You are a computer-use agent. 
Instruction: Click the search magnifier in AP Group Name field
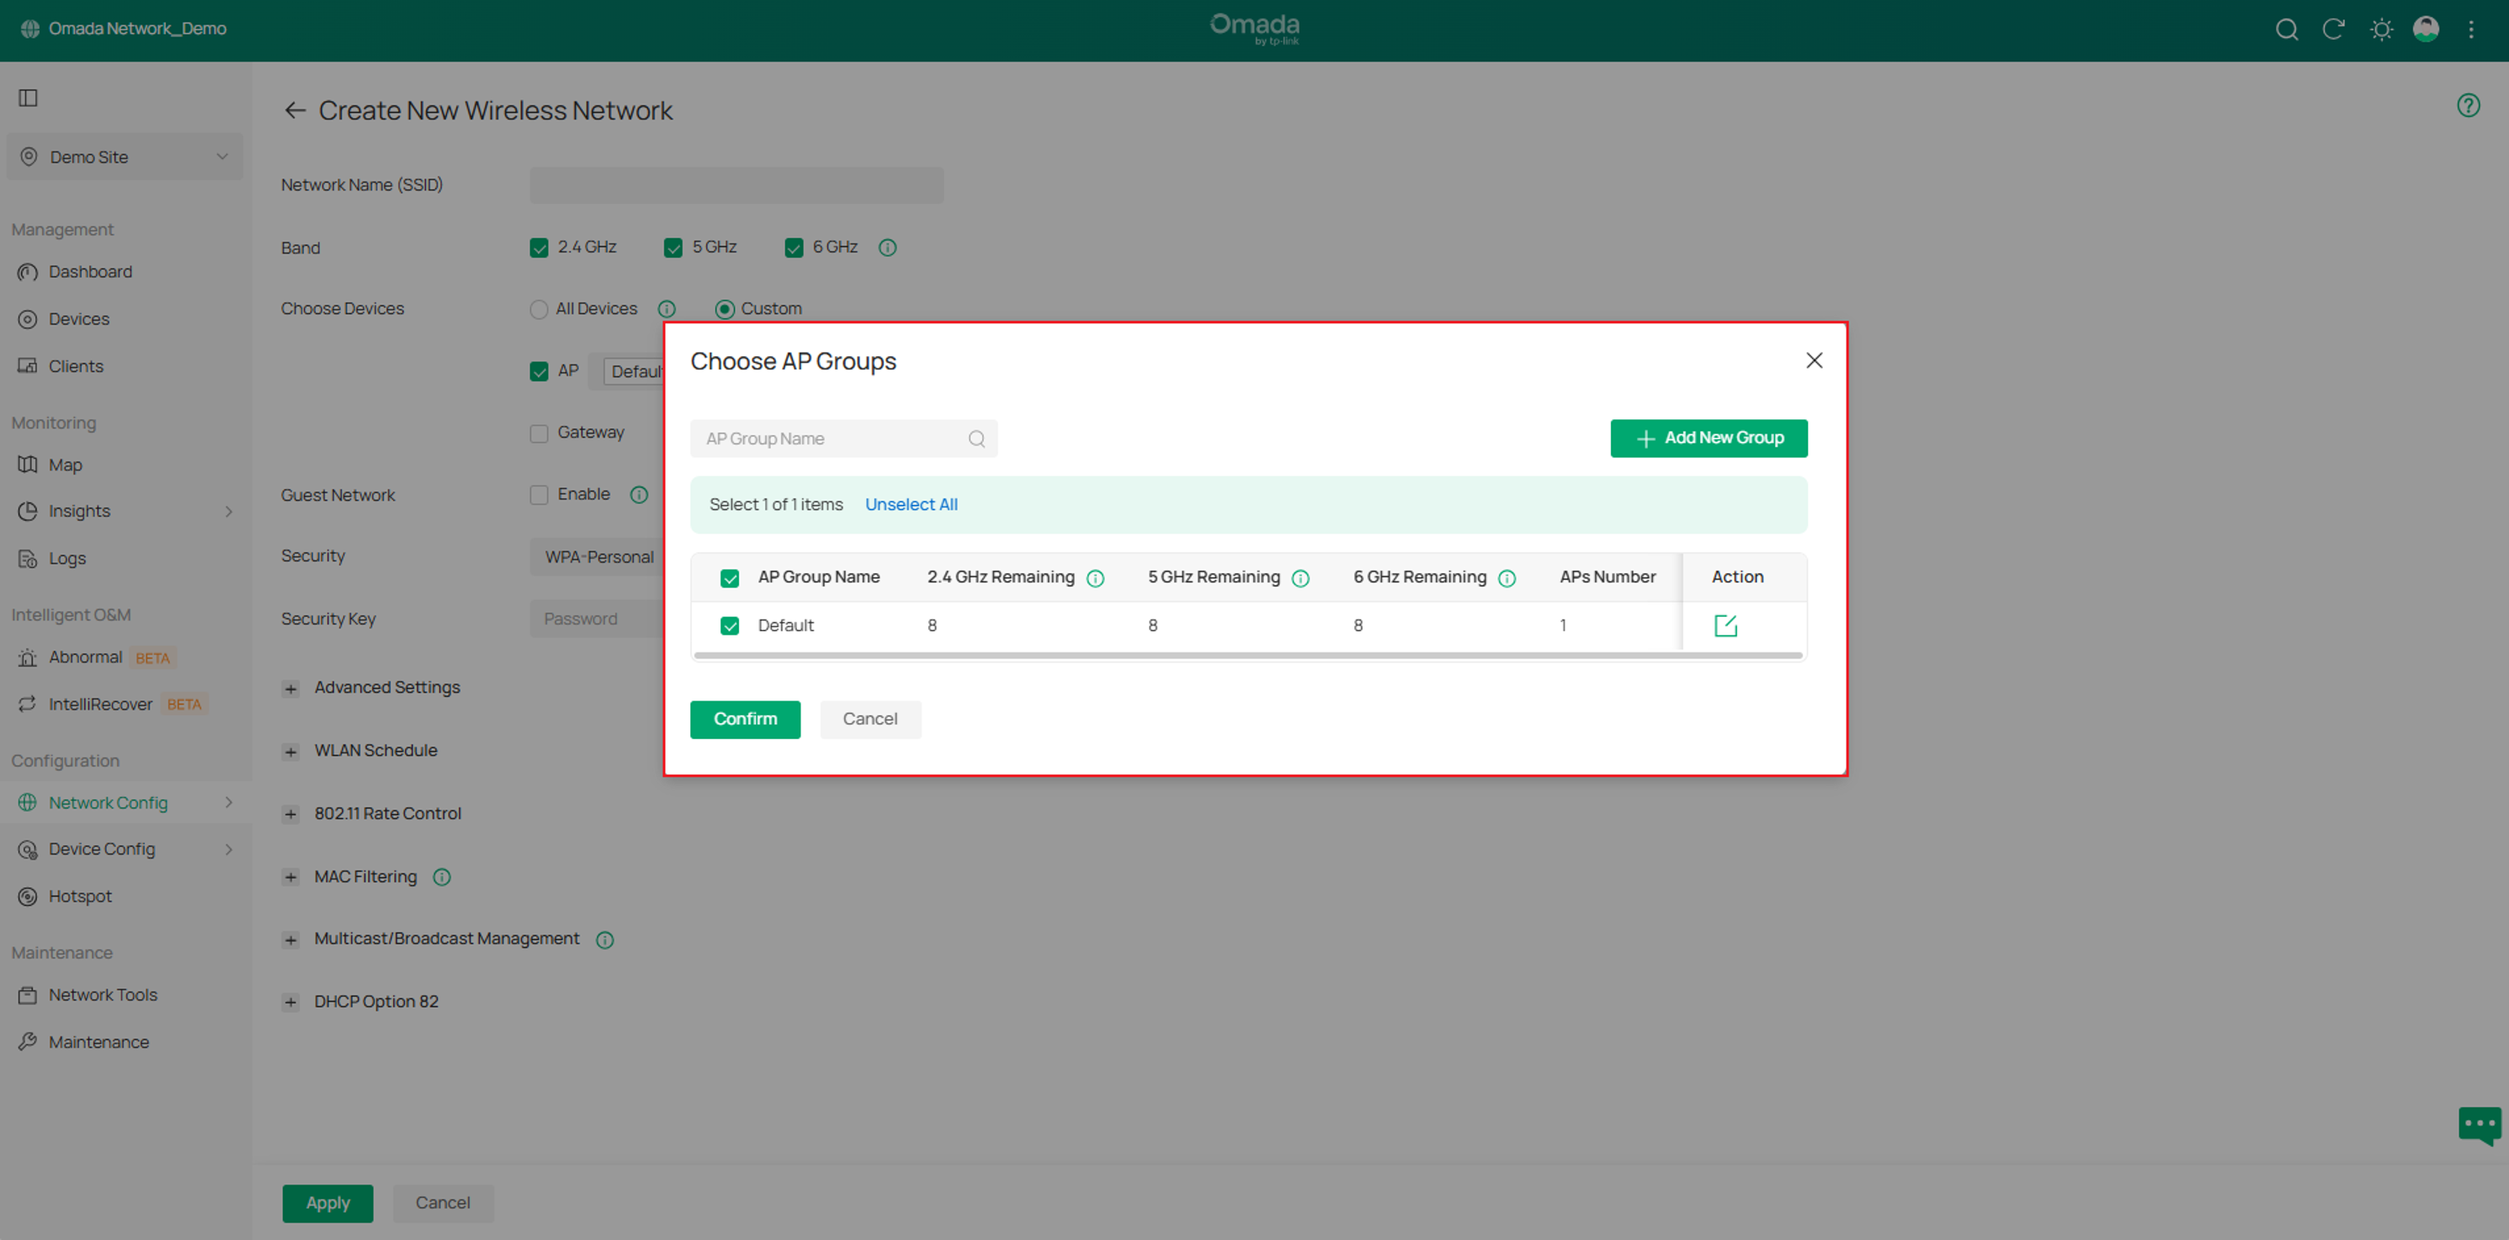[976, 439]
